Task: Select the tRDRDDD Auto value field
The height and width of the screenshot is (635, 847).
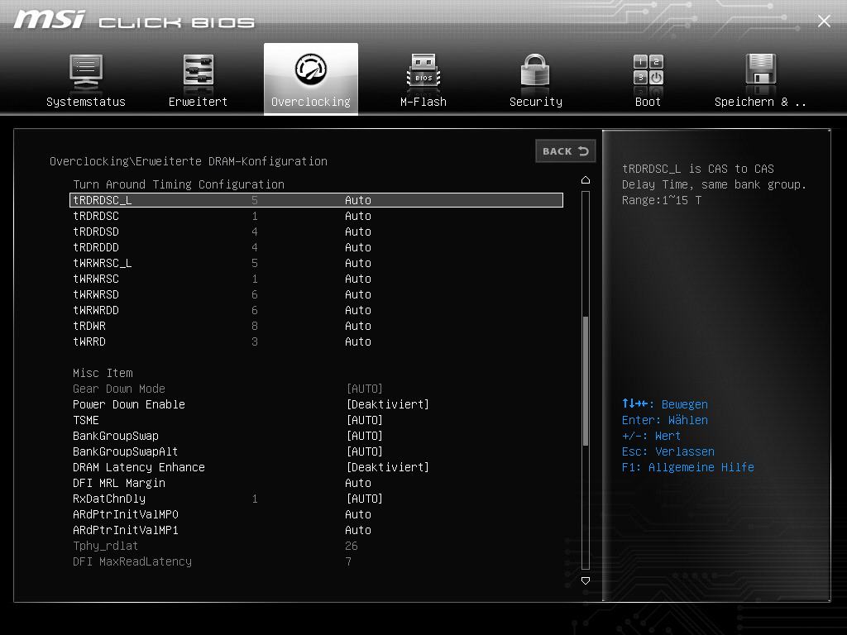Action: pyautogui.click(x=358, y=247)
